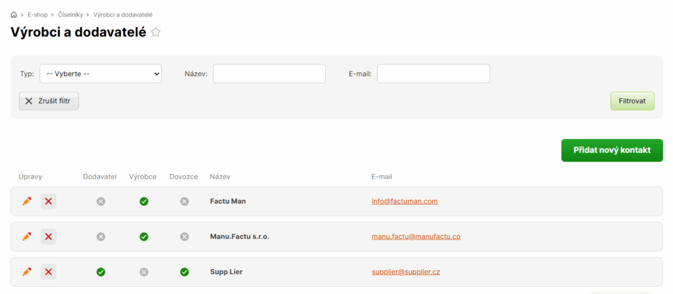The height and width of the screenshot is (294, 673).
Task: Toggle Dodavatel status for Manu.Factu s.r.o.
Action: click(101, 236)
